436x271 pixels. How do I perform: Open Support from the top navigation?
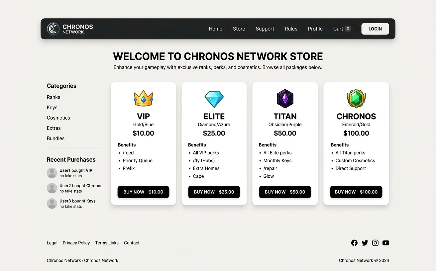pyautogui.click(x=265, y=29)
